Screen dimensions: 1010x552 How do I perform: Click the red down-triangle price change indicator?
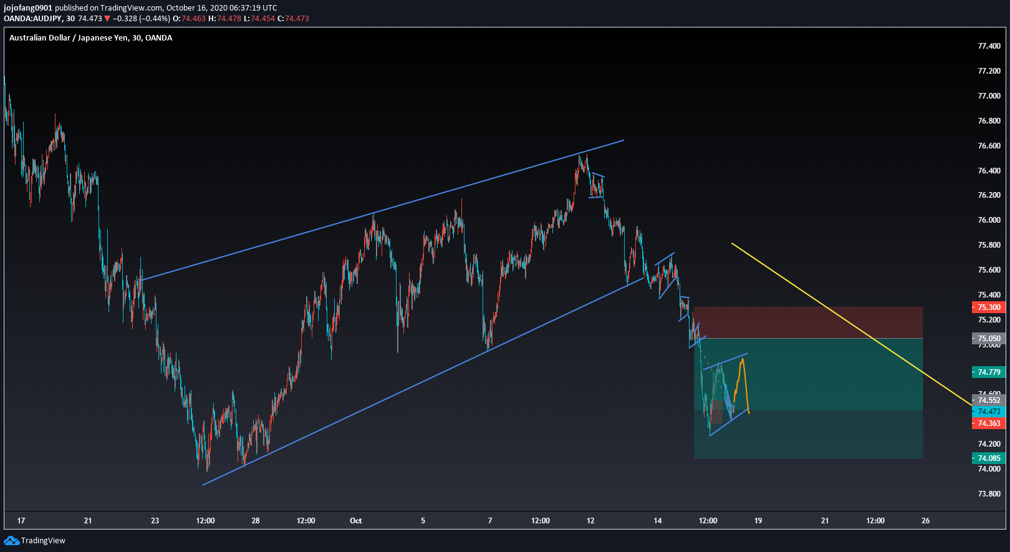107,19
